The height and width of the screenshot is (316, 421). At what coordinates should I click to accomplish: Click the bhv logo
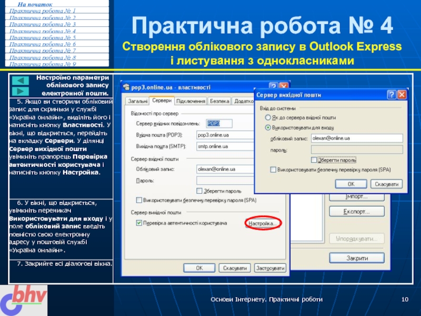tap(24, 300)
